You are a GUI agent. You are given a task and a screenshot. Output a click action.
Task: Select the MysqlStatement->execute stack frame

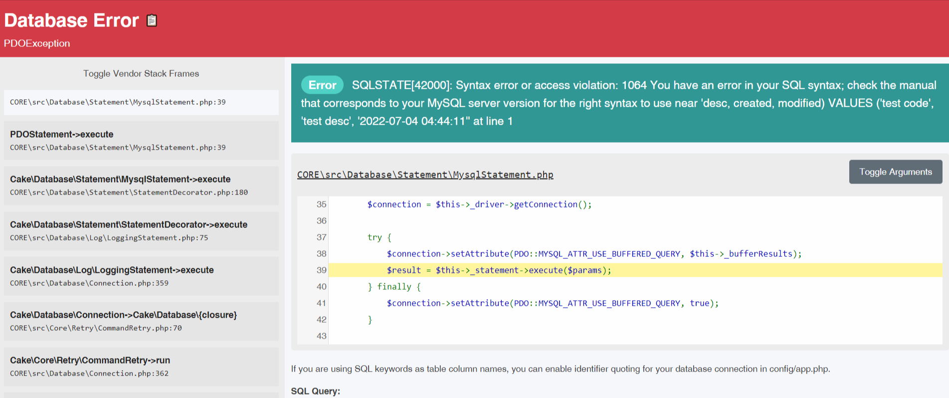(x=141, y=186)
